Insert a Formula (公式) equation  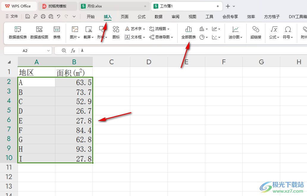(274, 32)
